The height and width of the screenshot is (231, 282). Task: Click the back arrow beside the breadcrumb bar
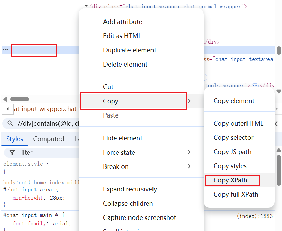[x=7, y=109]
